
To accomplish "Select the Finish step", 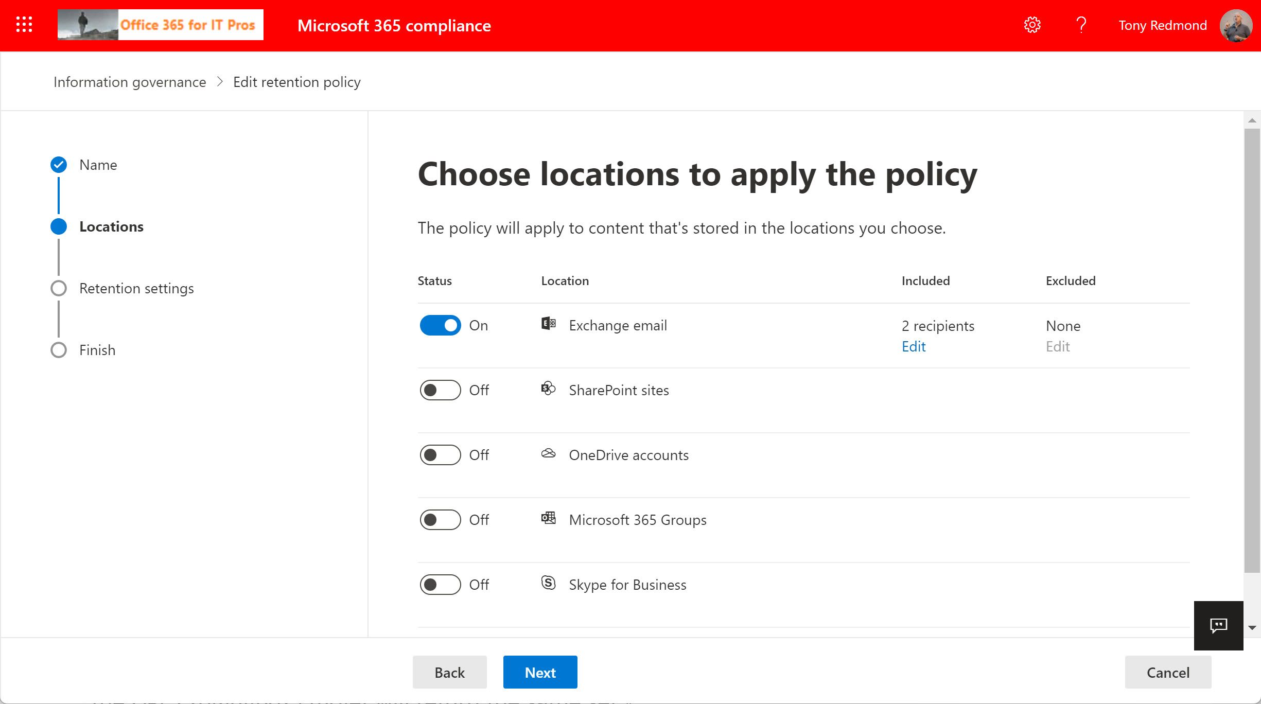I will tap(97, 350).
